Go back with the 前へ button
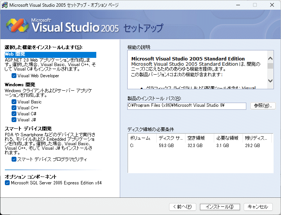Viewport: 281px width, 215px height. click(182, 207)
